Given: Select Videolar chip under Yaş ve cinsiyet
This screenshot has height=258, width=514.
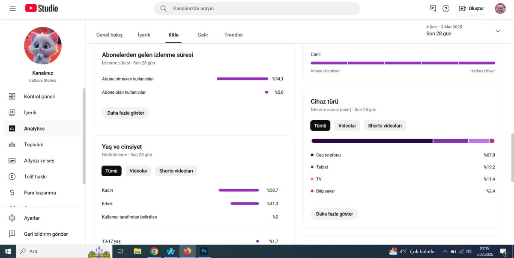Looking at the screenshot, I should pyautogui.click(x=138, y=171).
